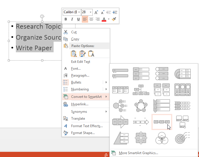
Task: Select Balance Arrow columns SmartArt layout
Action: point(183,90)
